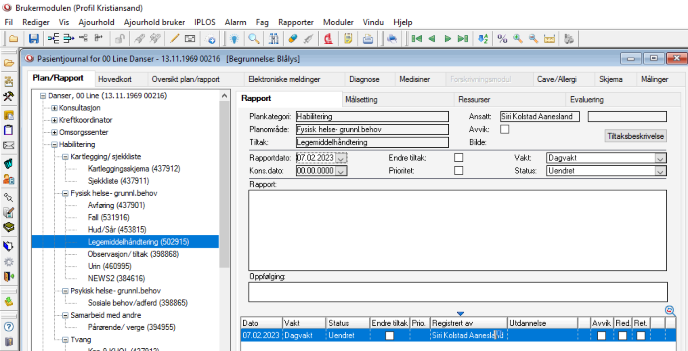Click the blue triangle above the table
688x351 pixels.
[x=460, y=314]
